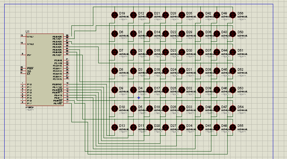Select the LED symbol labeled D7
This screenshot has width=287, height=159.
[115, 52]
